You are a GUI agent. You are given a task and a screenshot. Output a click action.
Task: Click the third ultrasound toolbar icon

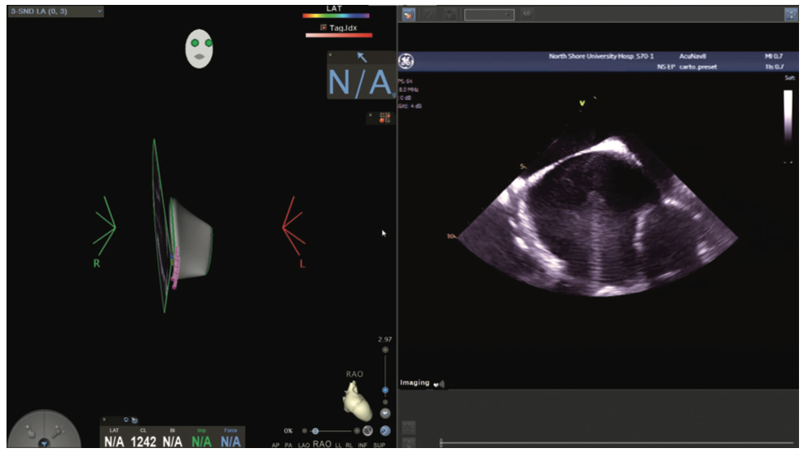click(450, 15)
